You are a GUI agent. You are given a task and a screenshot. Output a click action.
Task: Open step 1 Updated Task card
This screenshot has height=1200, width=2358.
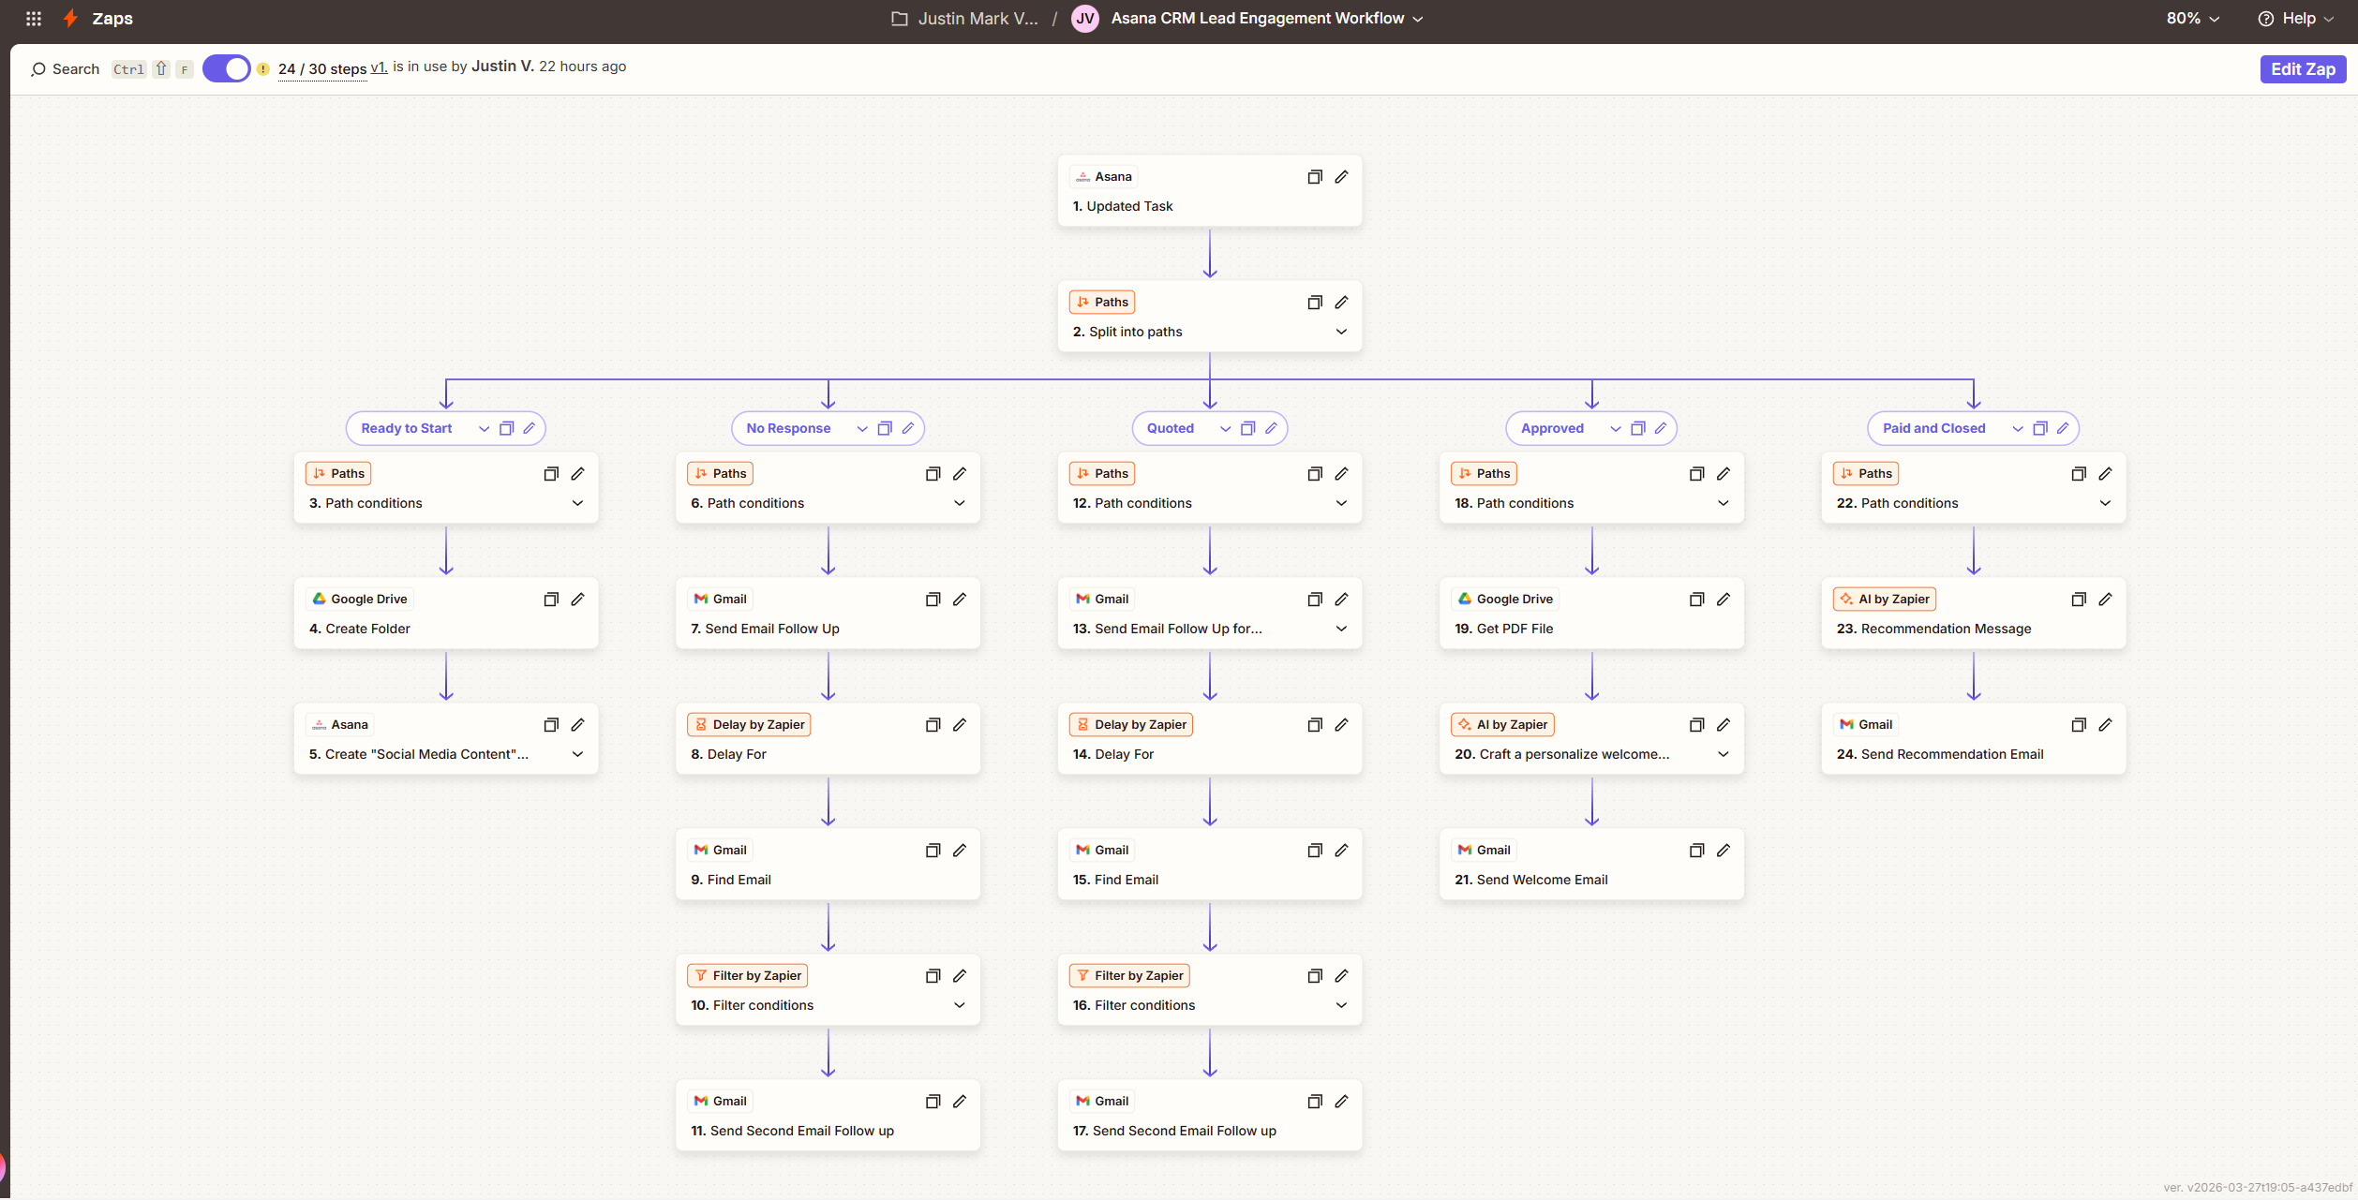click(x=1209, y=190)
